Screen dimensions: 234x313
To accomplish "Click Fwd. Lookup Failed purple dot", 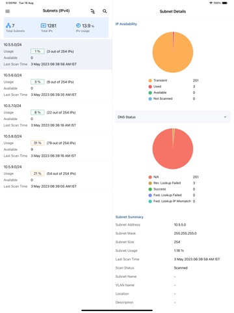I will tap(150, 195).
